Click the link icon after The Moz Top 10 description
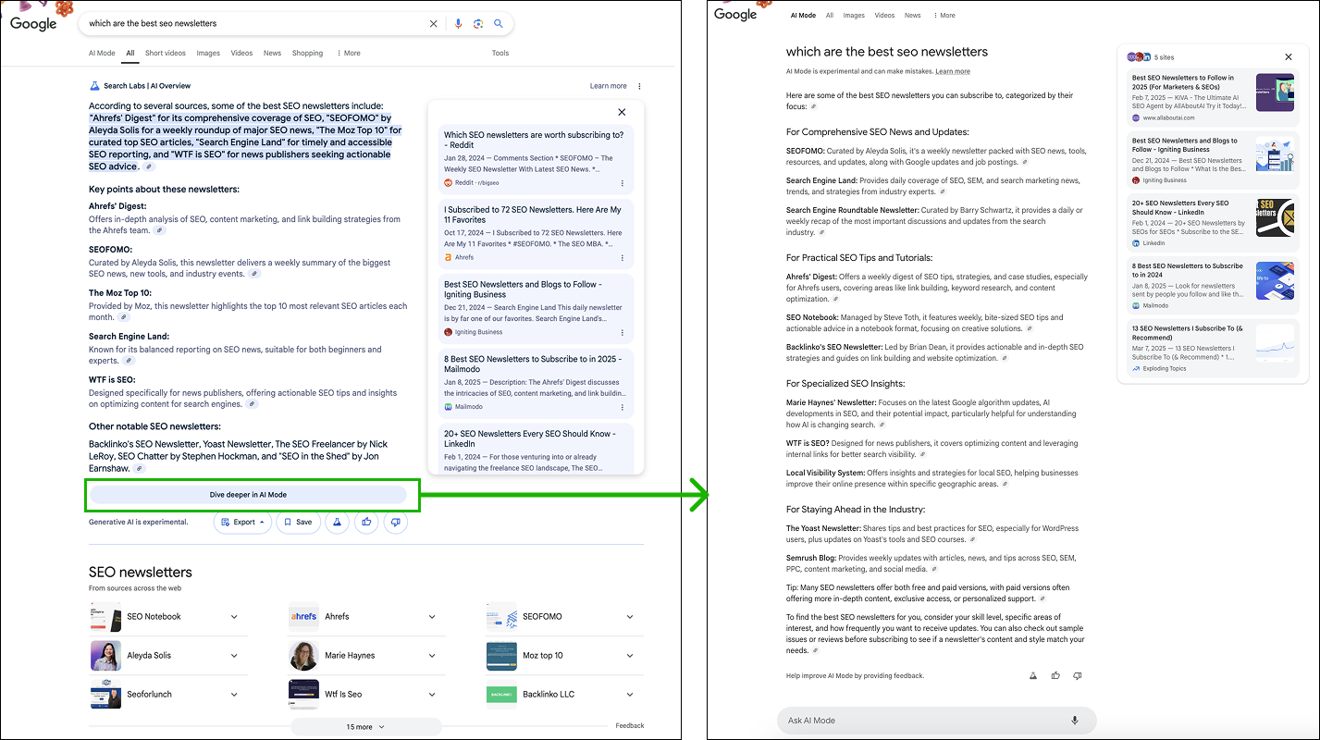Image resolution: width=1320 pixels, height=740 pixels. [x=123, y=317]
